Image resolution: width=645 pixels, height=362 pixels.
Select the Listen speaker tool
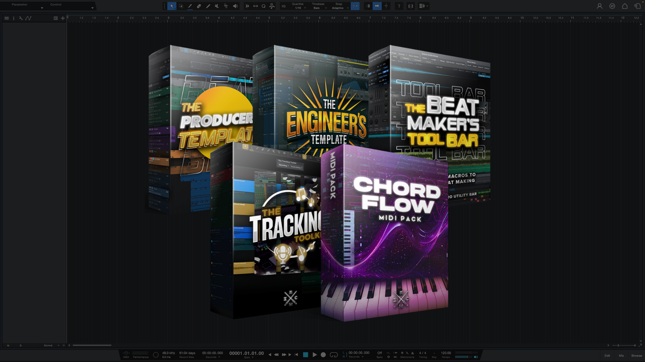point(235,6)
